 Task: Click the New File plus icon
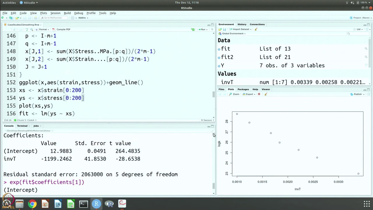point(3,18)
